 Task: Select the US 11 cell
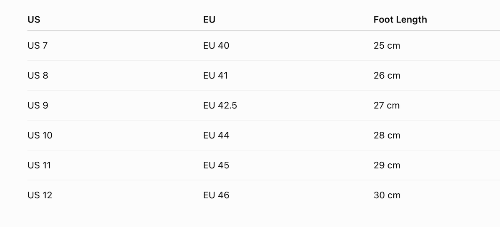[x=39, y=165]
